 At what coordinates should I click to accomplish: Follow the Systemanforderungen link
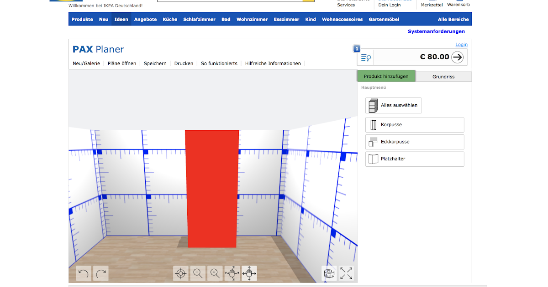click(x=436, y=31)
